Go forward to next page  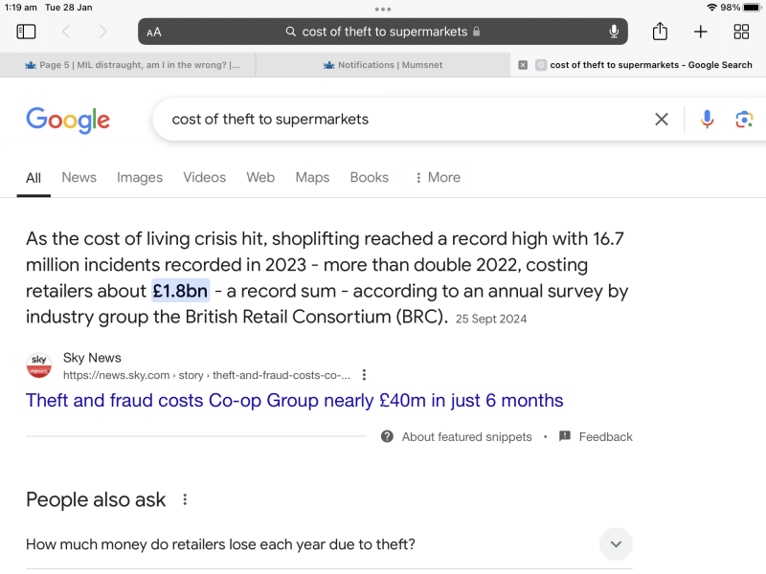(x=102, y=32)
